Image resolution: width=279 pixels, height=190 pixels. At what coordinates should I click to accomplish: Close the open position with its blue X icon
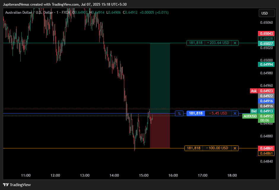pos(235,113)
